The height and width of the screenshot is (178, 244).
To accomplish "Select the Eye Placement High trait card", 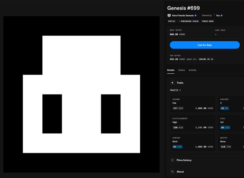I will coord(193,123).
